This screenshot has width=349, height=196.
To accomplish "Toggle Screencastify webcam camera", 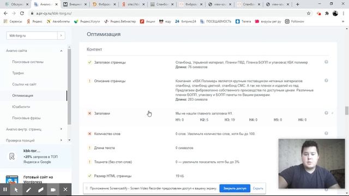I will tap(53, 190).
